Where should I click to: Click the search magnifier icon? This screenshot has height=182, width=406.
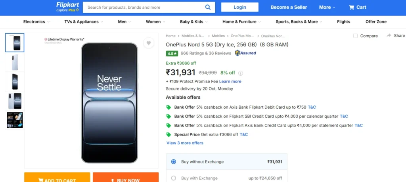[x=208, y=7]
